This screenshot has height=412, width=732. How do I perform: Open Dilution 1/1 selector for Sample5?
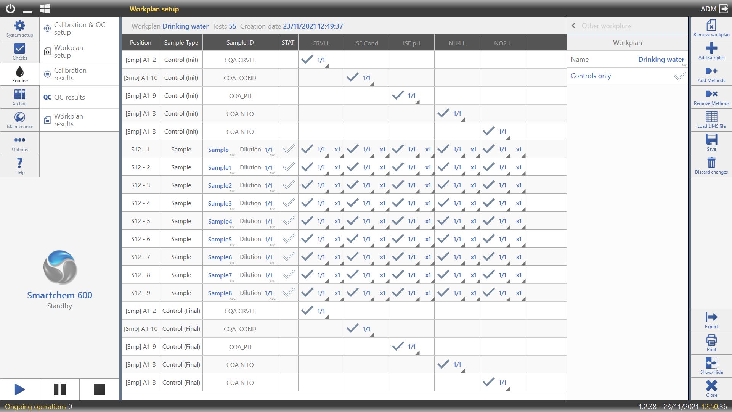click(268, 239)
